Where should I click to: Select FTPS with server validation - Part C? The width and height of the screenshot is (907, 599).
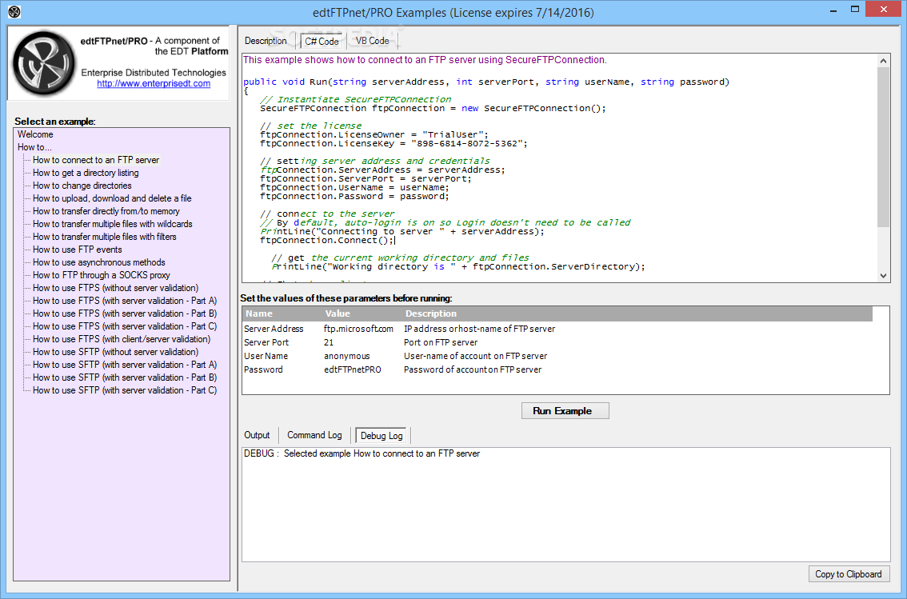tap(125, 326)
